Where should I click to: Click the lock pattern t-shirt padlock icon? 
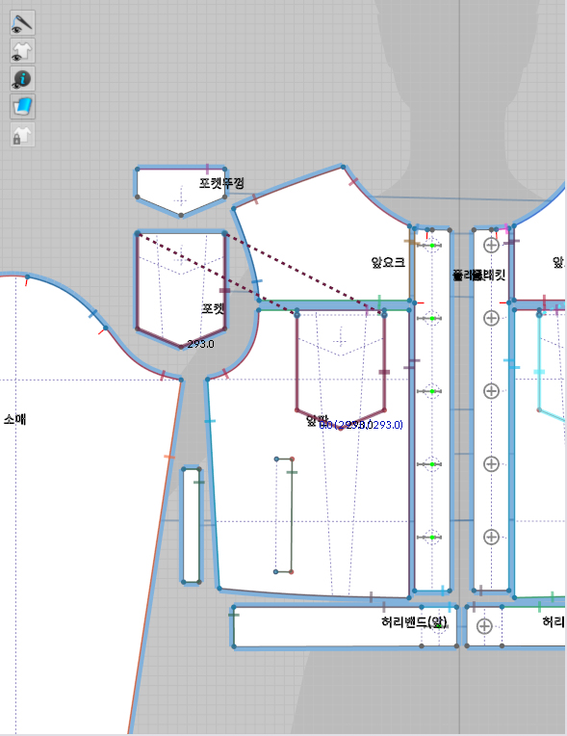point(22,135)
